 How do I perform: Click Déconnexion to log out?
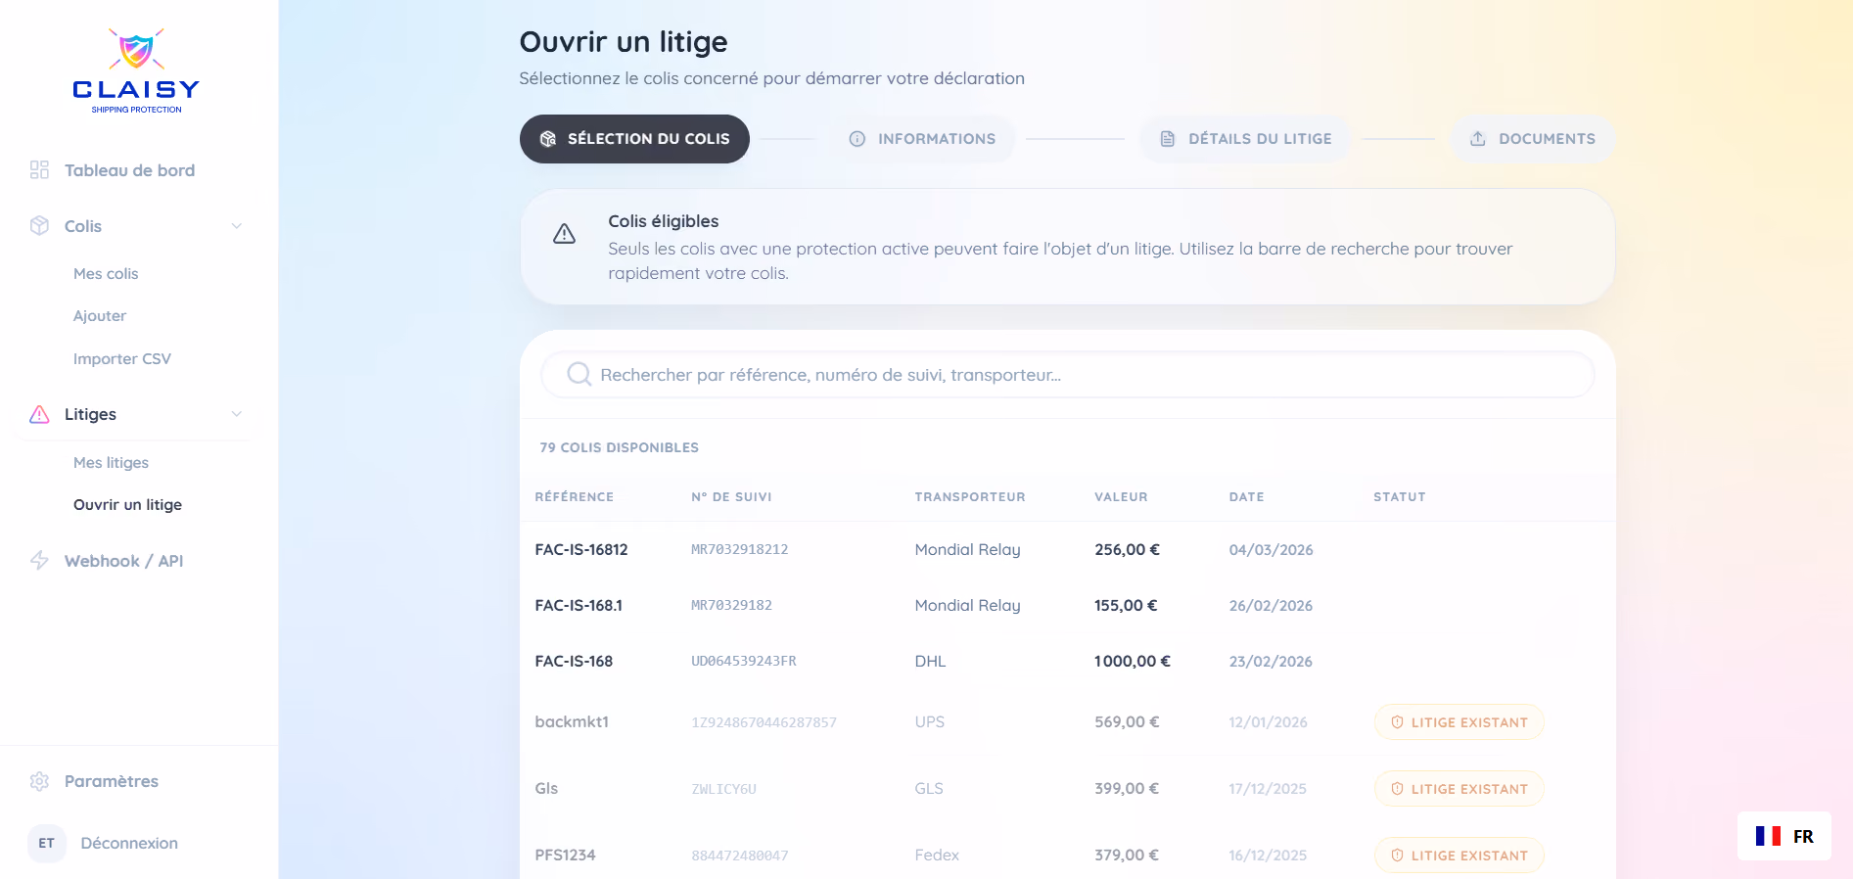click(x=129, y=844)
